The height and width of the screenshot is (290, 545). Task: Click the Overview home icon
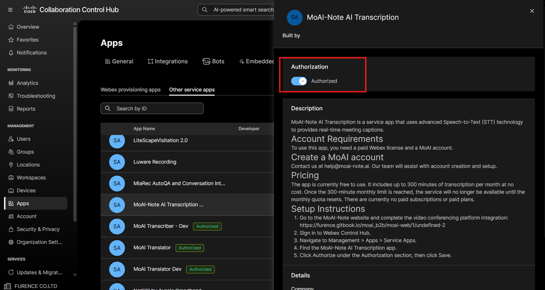click(x=11, y=27)
